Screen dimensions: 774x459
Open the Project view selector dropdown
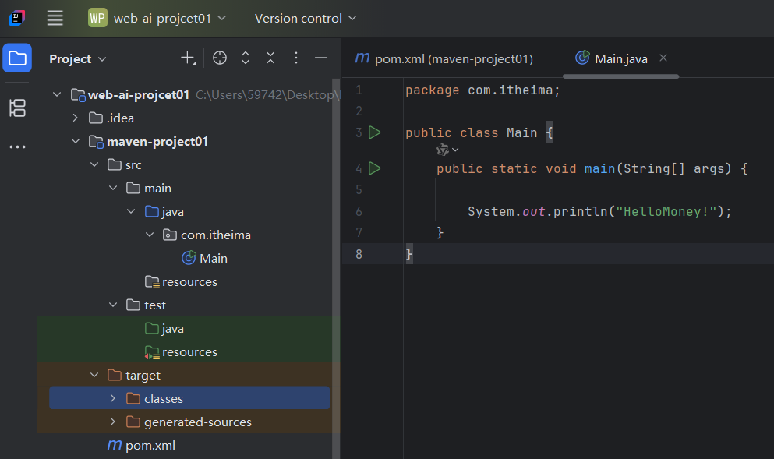[x=77, y=58]
